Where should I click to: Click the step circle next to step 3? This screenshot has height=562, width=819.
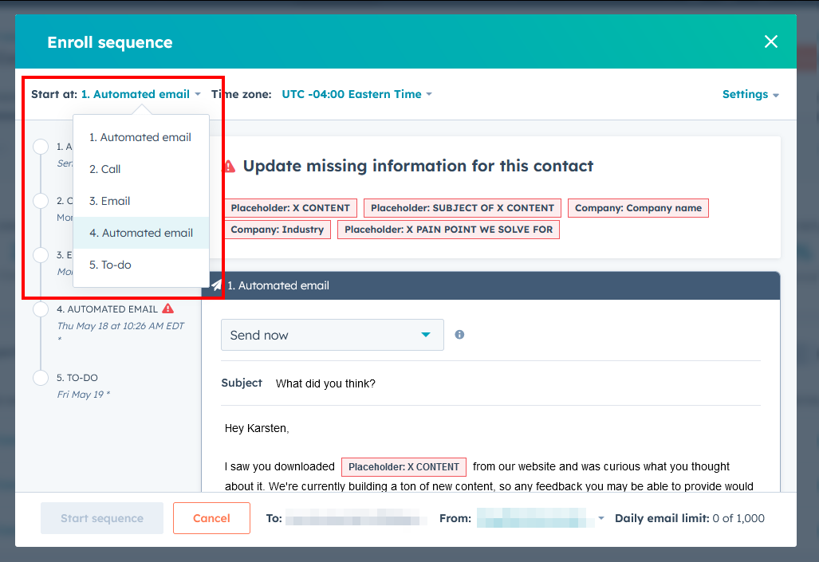click(41, 255)
